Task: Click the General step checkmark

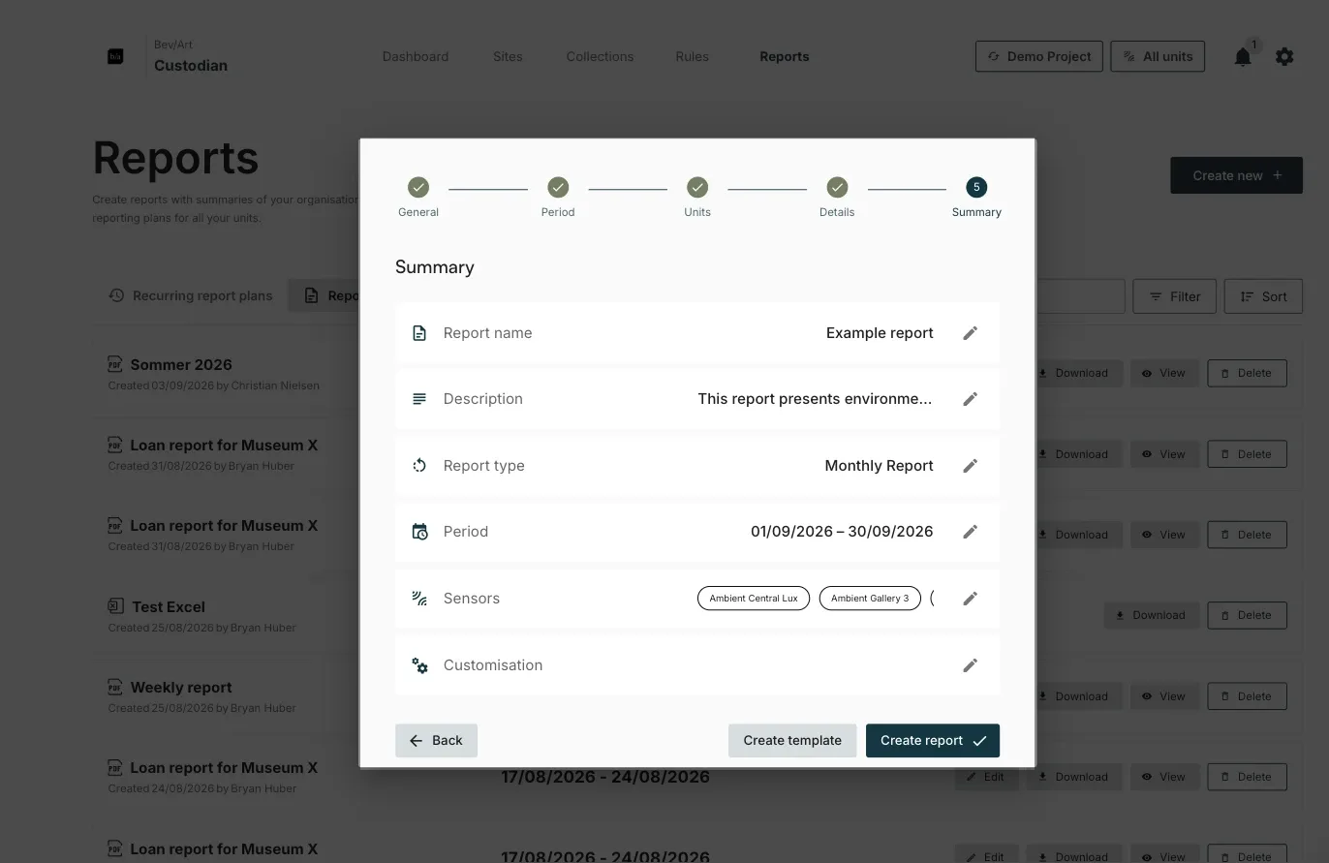Action: coord(418,187)
